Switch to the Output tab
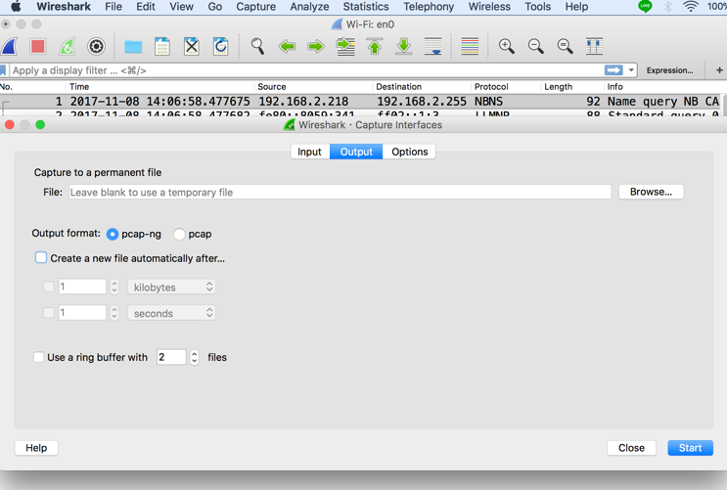This screenshot has width=727, height=490. click(356, 152)
